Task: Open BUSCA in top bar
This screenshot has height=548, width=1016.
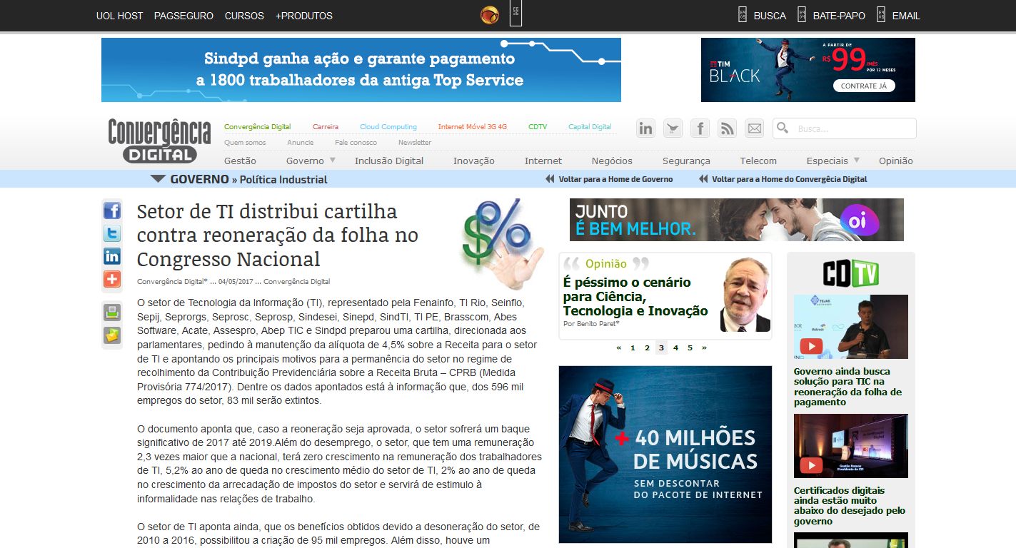Action: [770, 16]
